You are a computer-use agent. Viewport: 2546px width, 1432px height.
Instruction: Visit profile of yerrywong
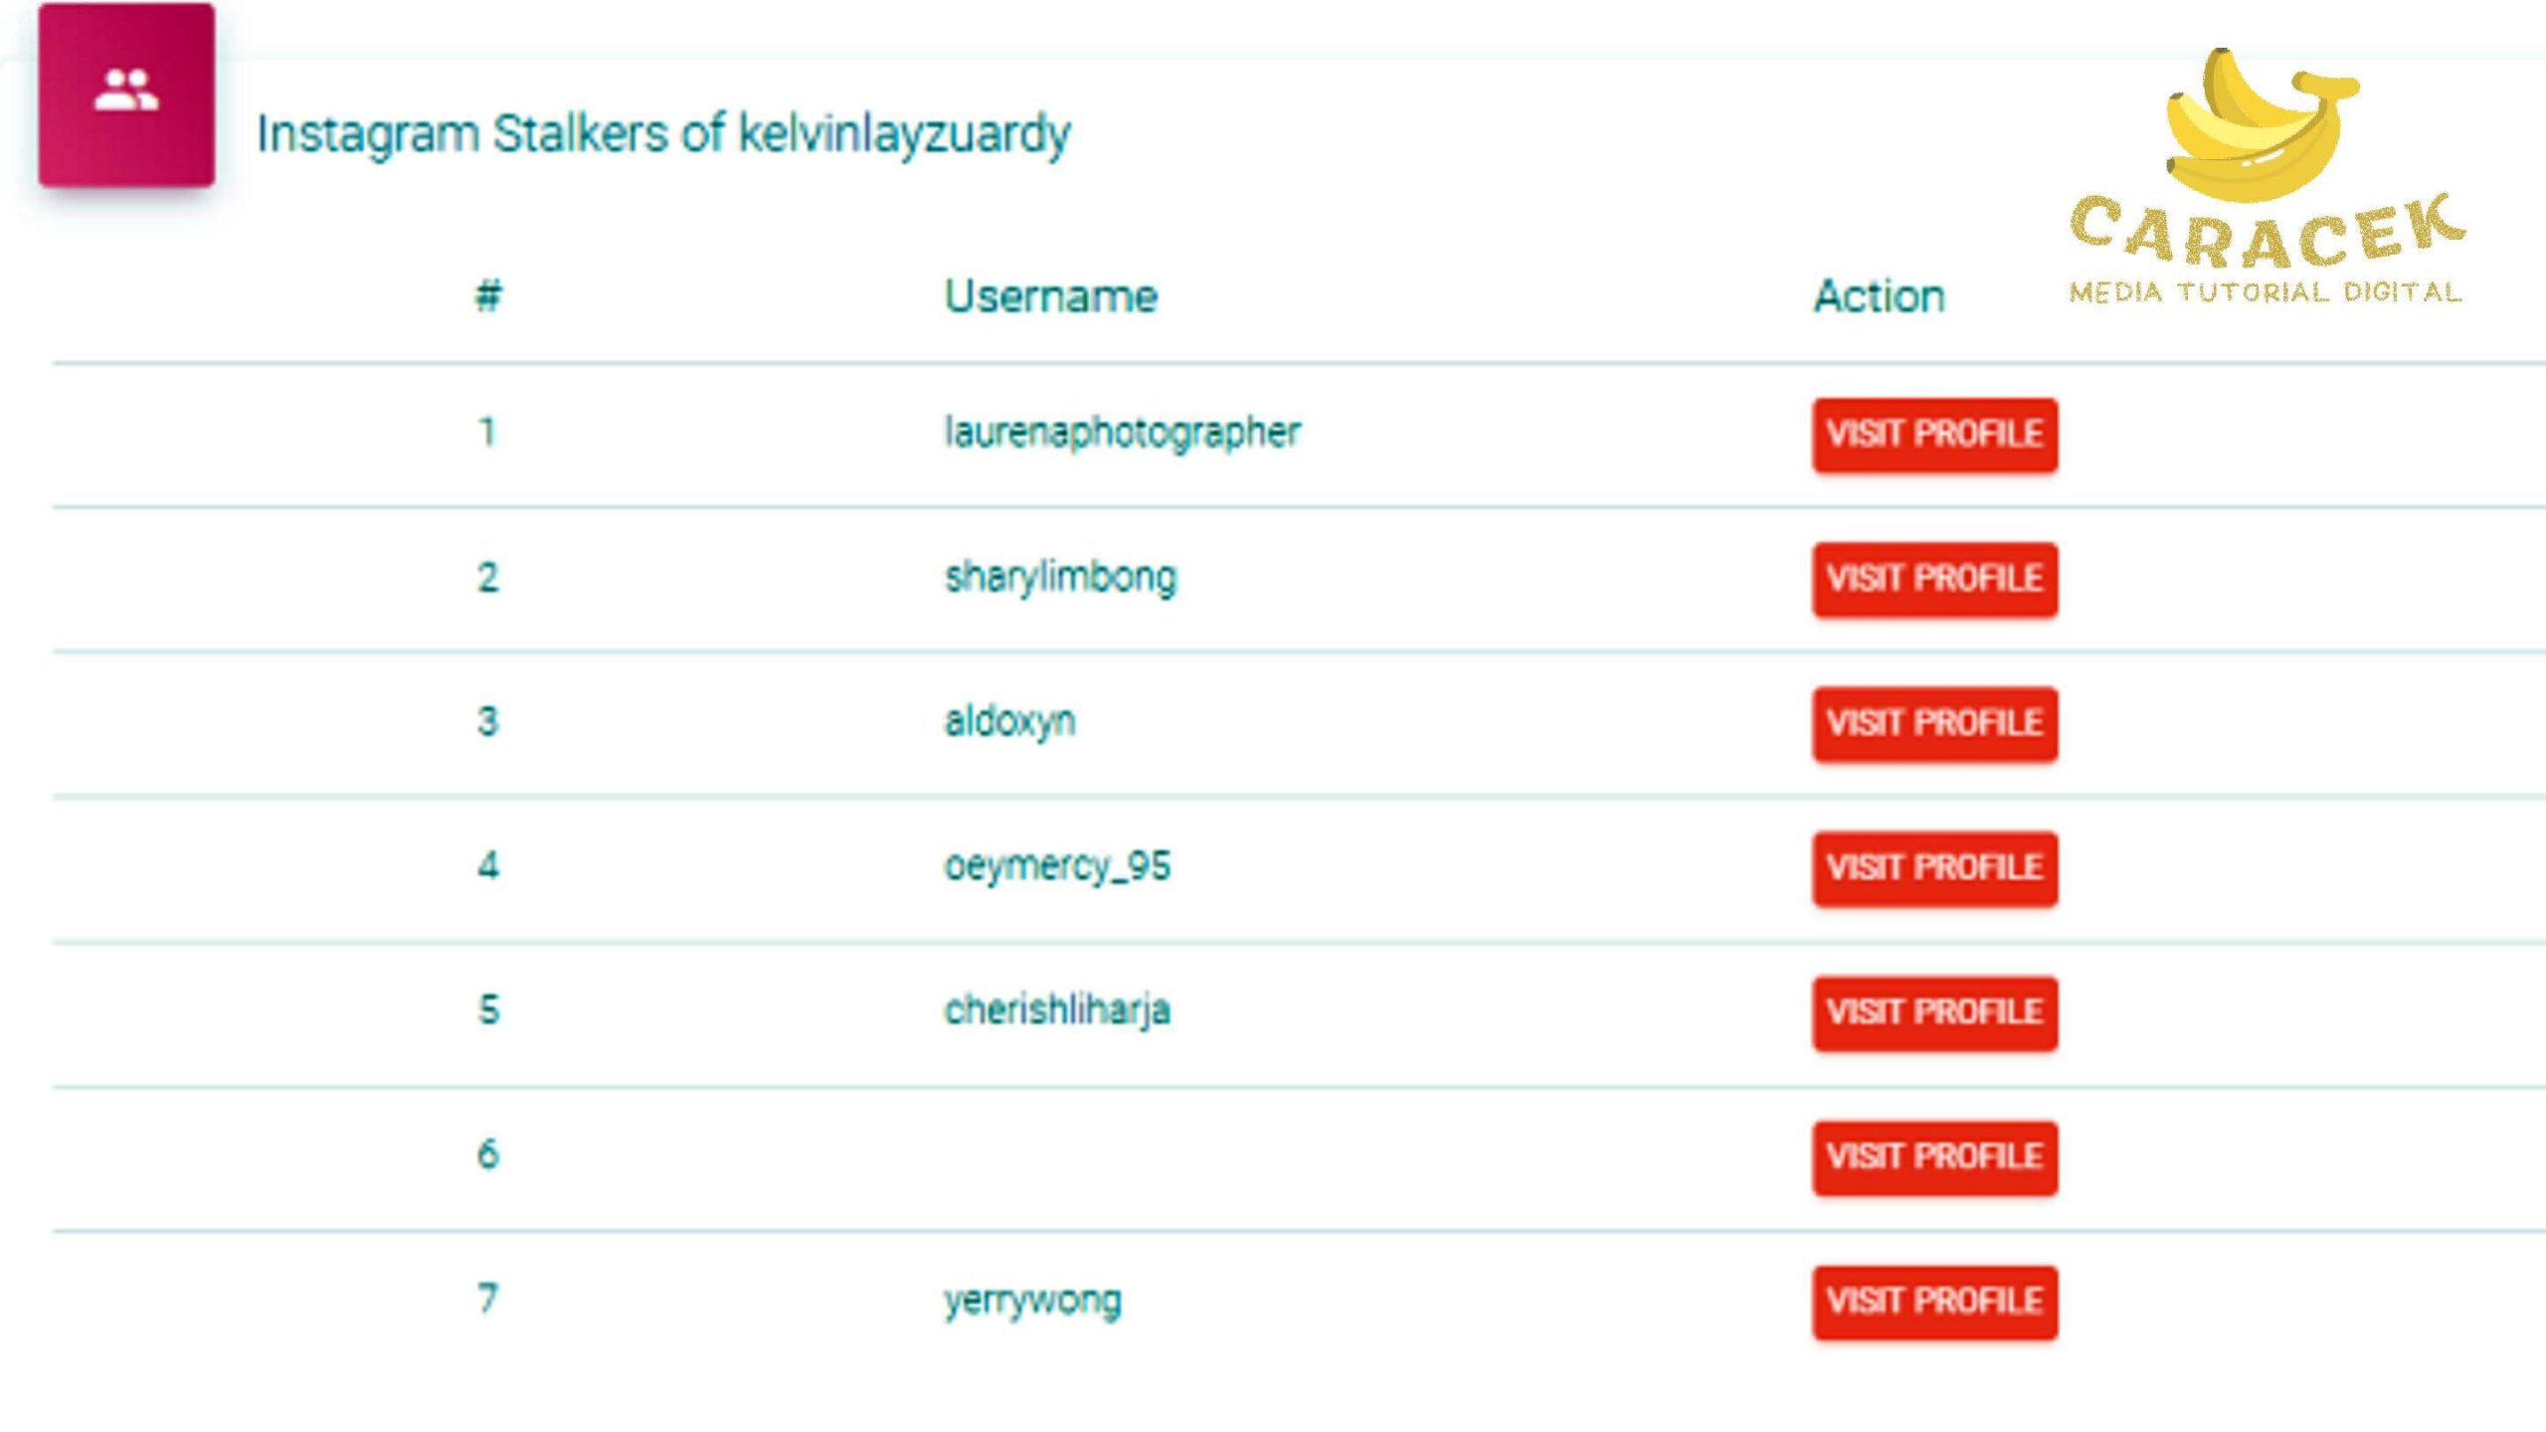point(1934,1302)
